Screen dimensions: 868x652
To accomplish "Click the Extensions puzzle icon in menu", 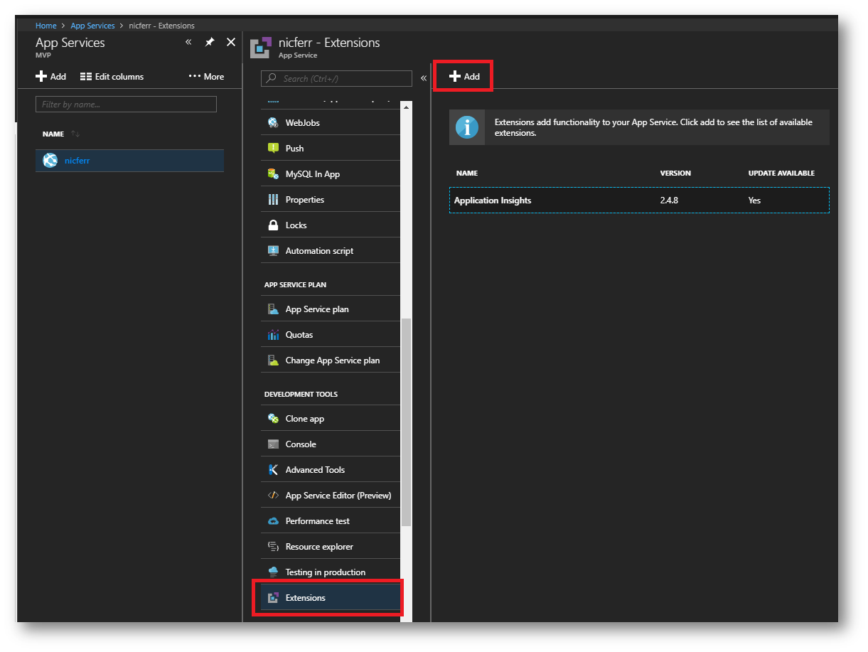I will coord(273,598).
